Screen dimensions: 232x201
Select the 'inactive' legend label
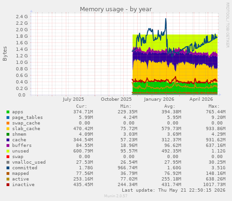23,185
